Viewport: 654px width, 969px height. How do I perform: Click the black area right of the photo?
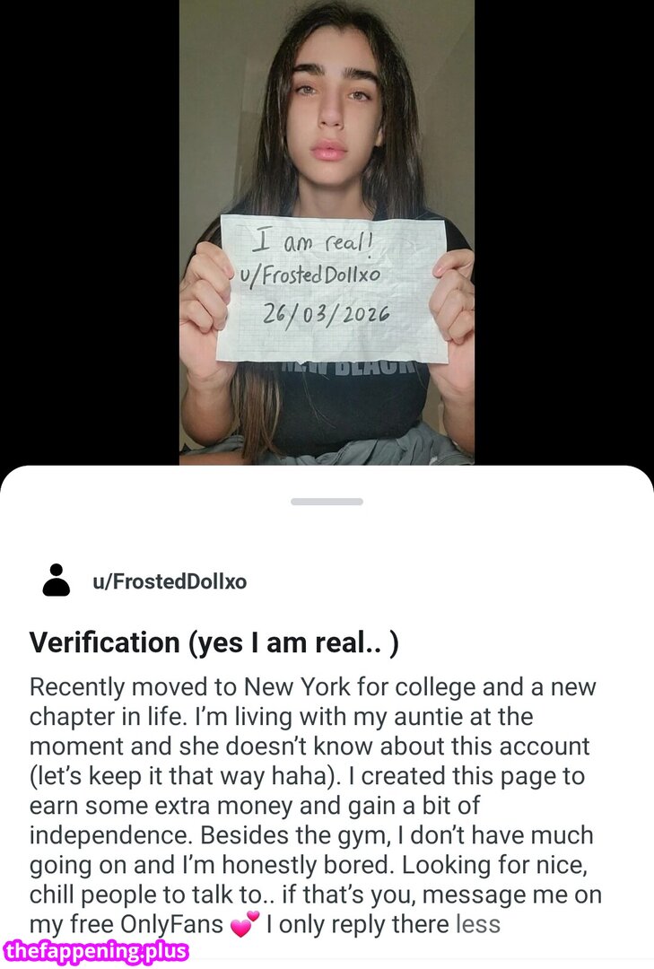(563, 224)
